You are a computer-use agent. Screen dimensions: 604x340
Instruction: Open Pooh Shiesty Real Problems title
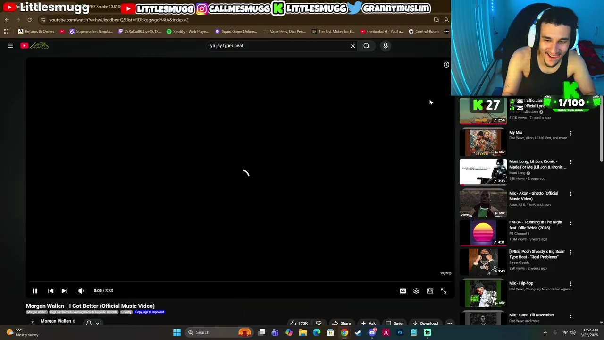click(537, 255)
